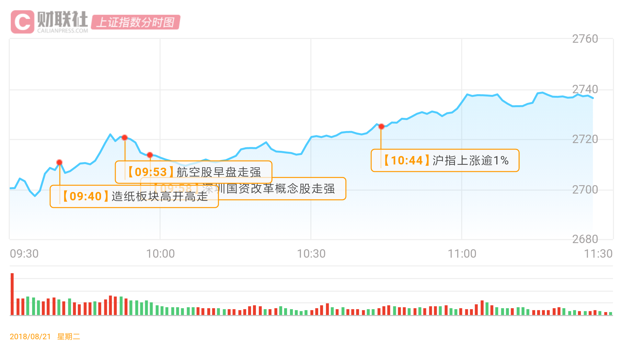Click the 09:58 red marker dot
Image resolution: width=622 pixels, height=347 pixels.
(150, 155)
